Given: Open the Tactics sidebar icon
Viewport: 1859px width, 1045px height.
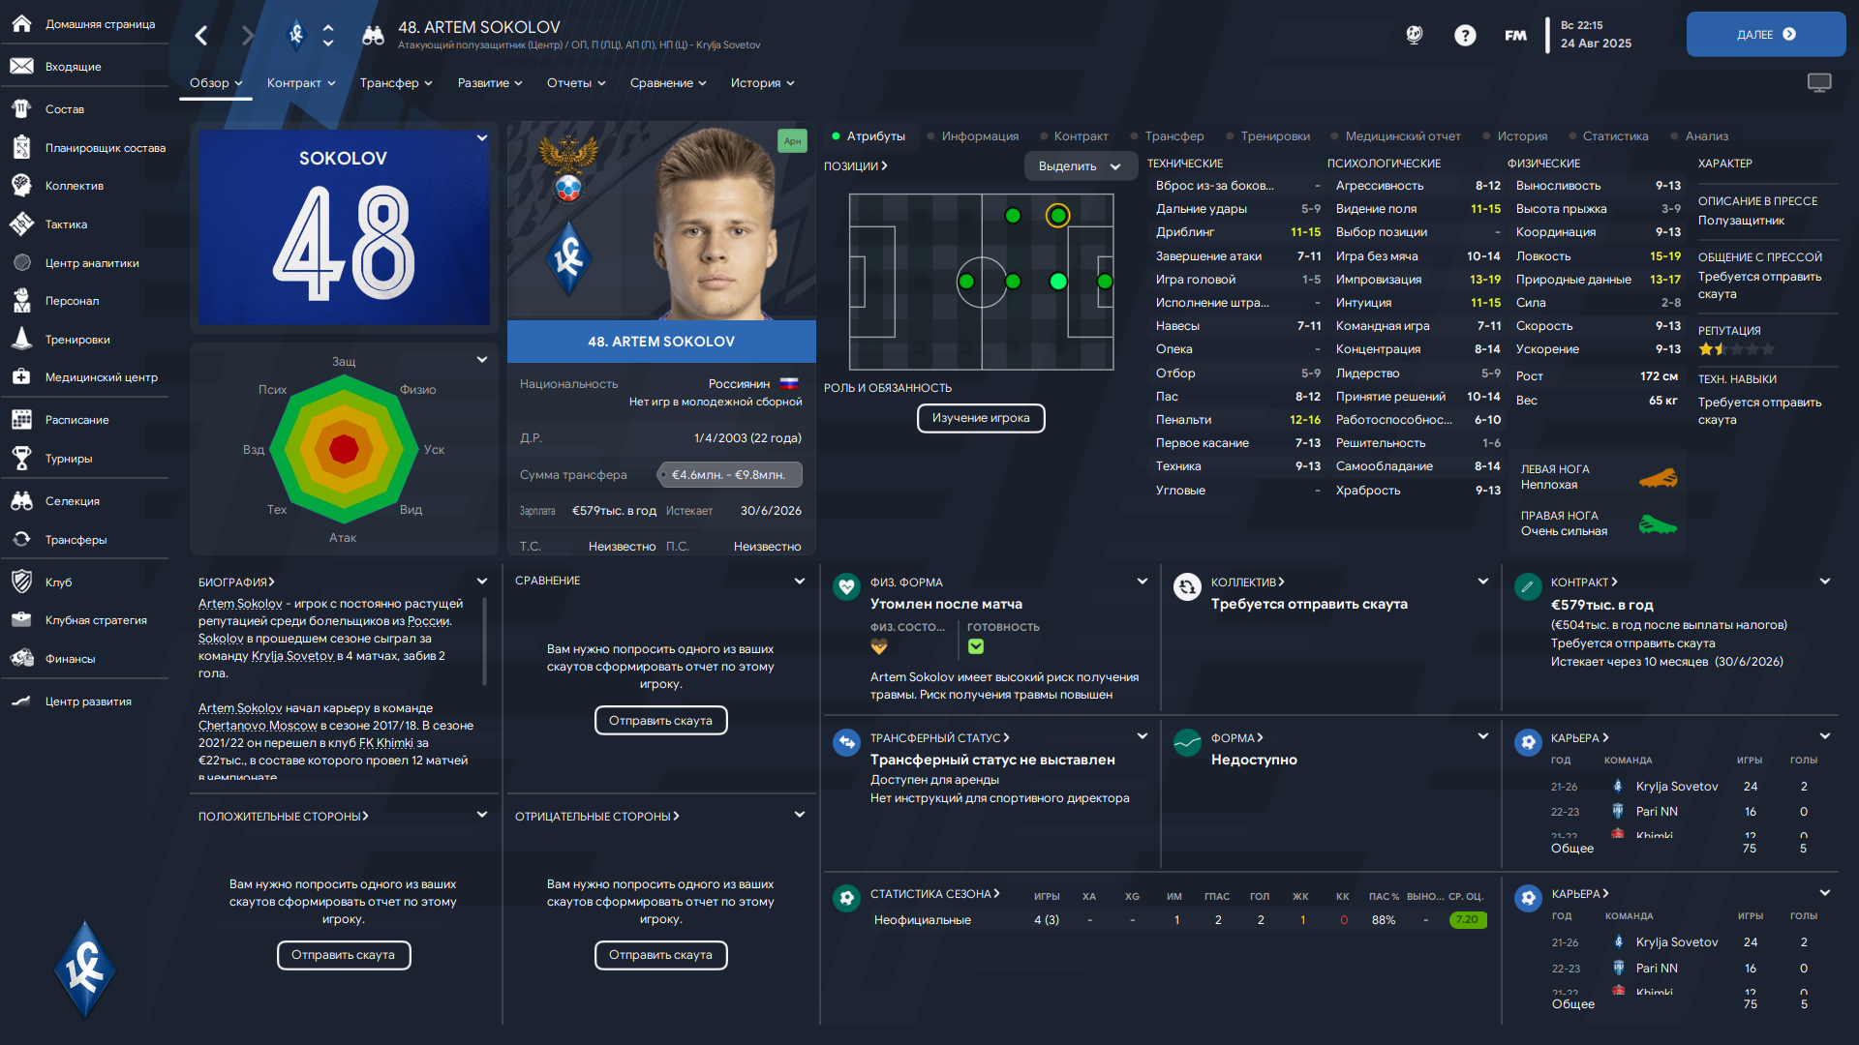Looking at the screenshot, I should click(x=21, y=224).
